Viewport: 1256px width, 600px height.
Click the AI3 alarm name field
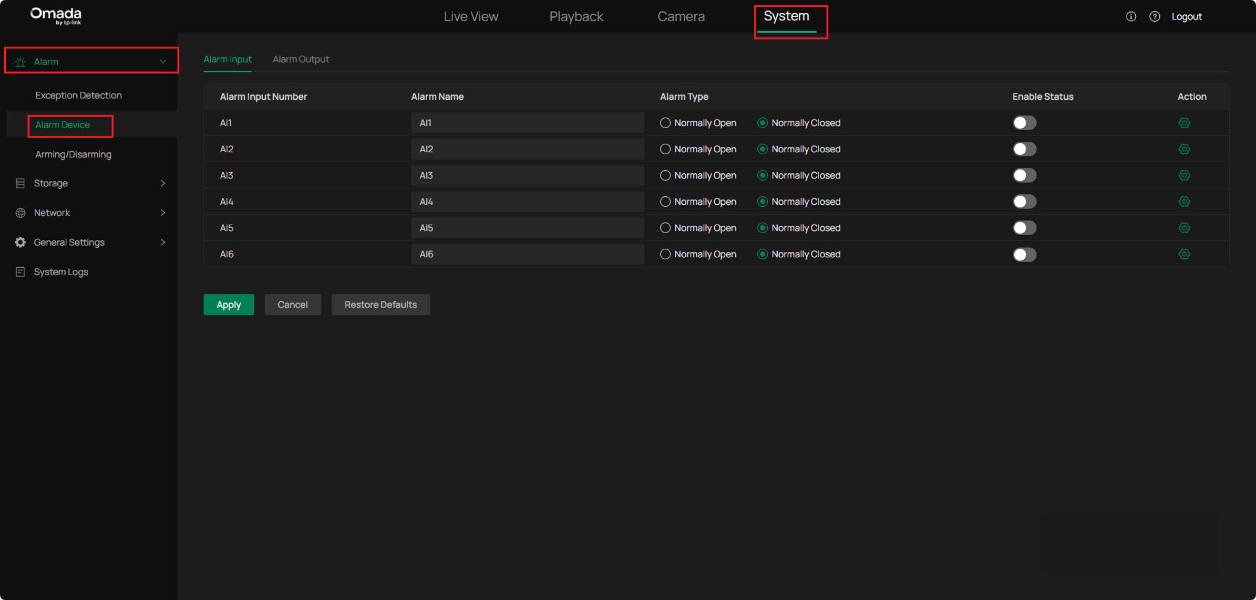(527, 175)
